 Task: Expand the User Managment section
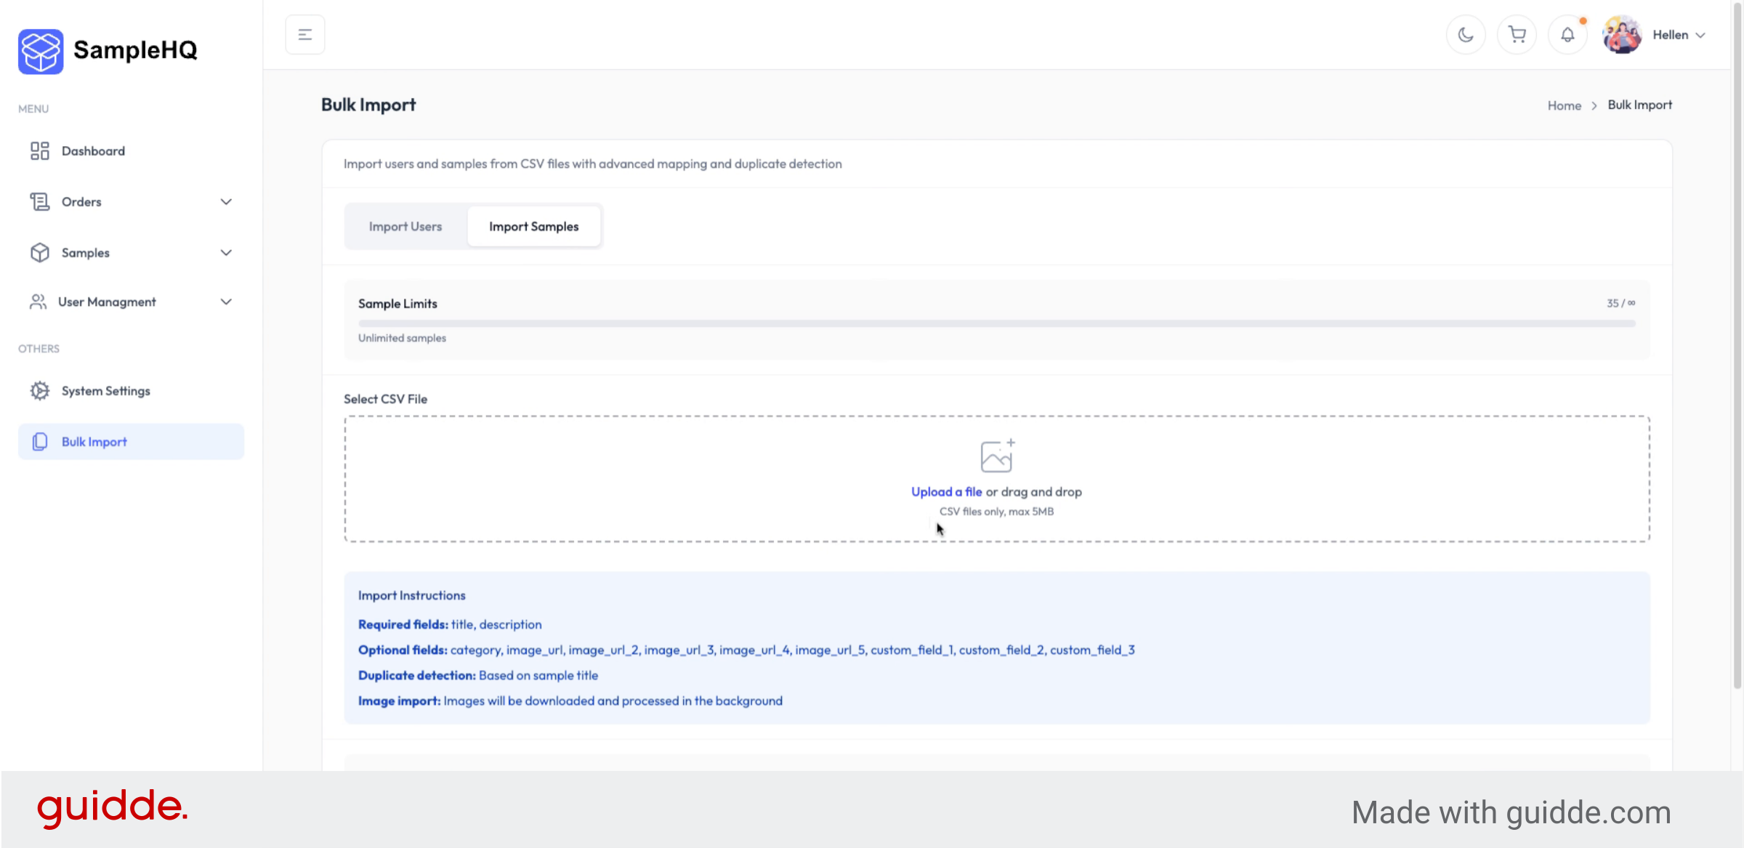pyautogui.click(x=226, y=302)
